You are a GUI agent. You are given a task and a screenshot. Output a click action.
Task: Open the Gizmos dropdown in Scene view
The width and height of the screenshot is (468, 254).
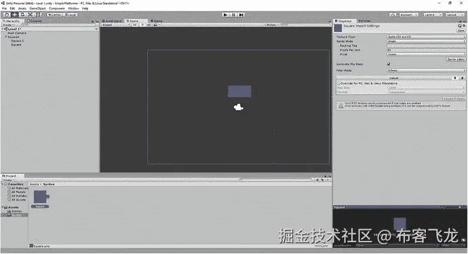272,25
